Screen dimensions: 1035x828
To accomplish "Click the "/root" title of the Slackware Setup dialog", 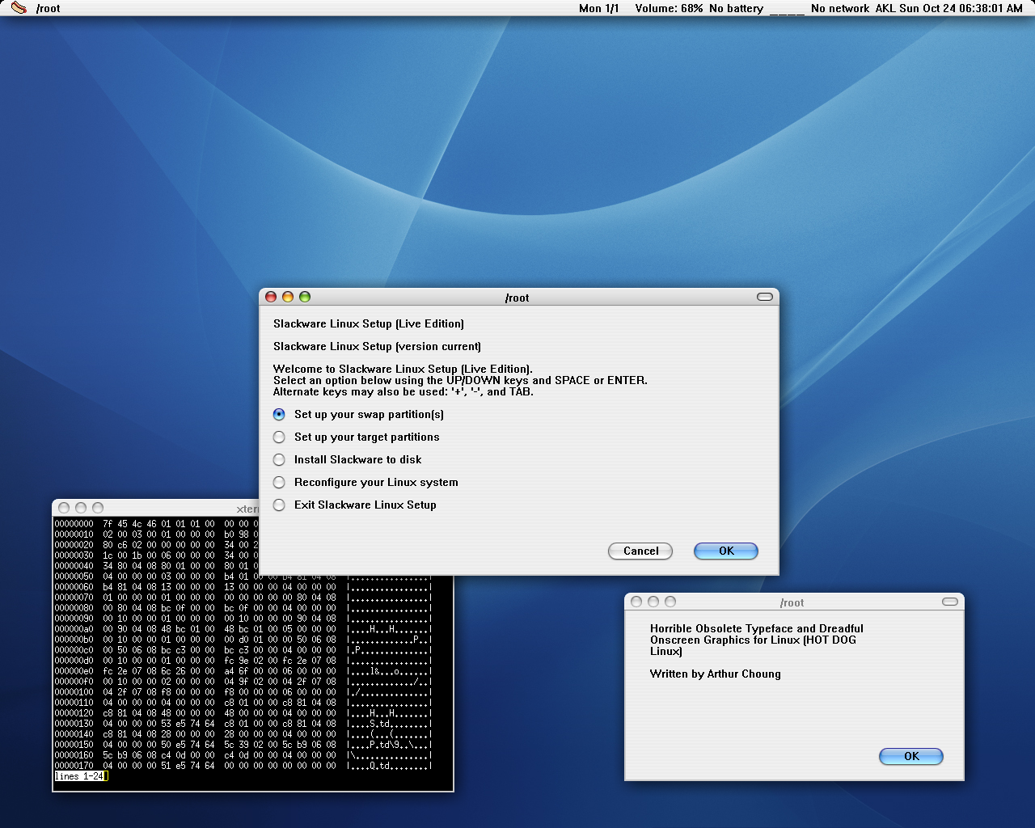I will click(x=517, y=298).
